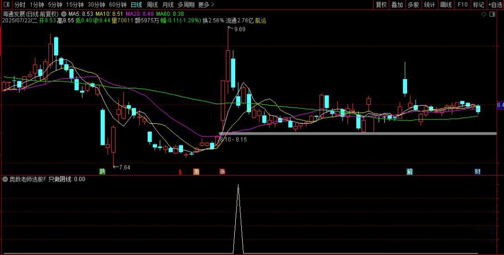Image resolution: width=504 pixels, height=255 pixels.
Task: Click the green 跌 marker icon
Action: coord(102,171)
